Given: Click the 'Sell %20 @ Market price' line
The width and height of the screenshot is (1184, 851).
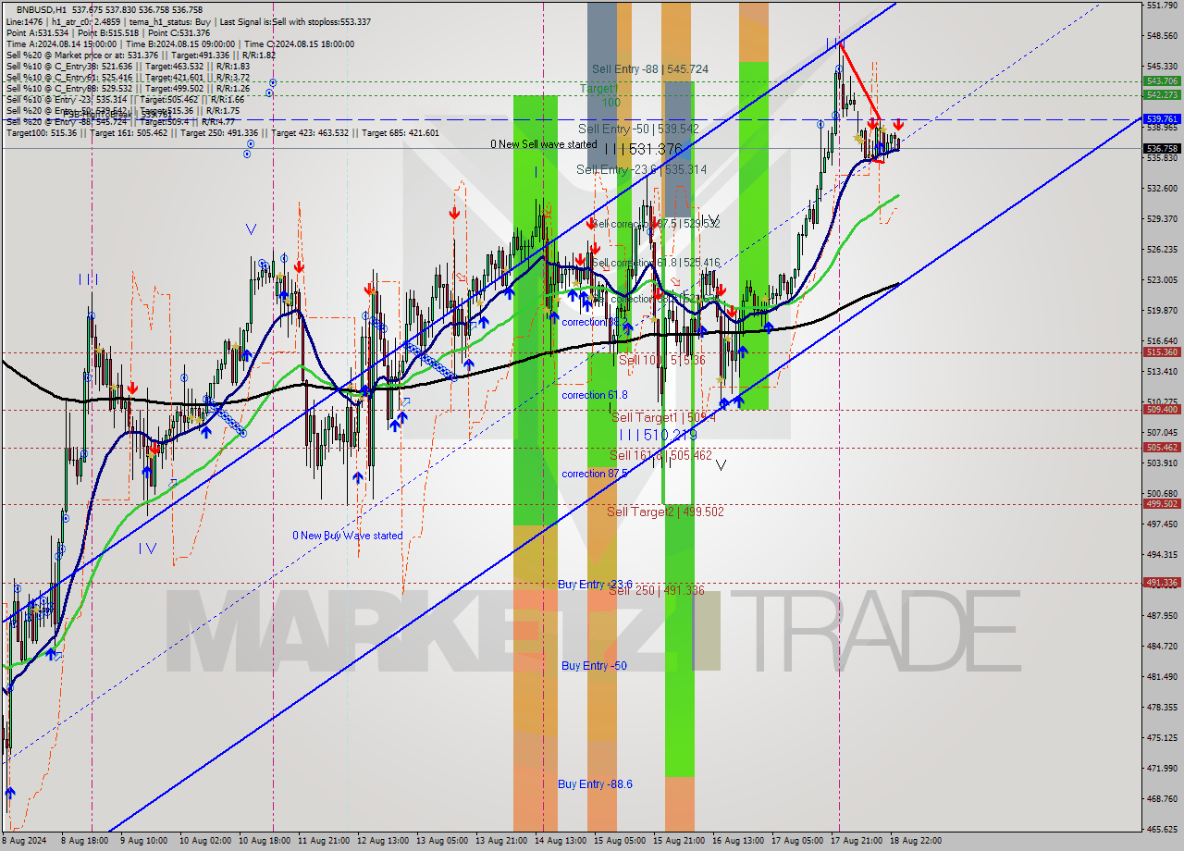Looking at the screenshot, I should (141, 55).
